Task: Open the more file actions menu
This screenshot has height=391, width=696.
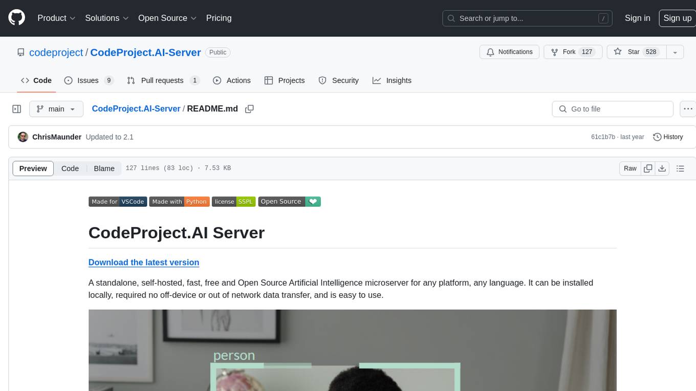Action: (x=688, y=109)
